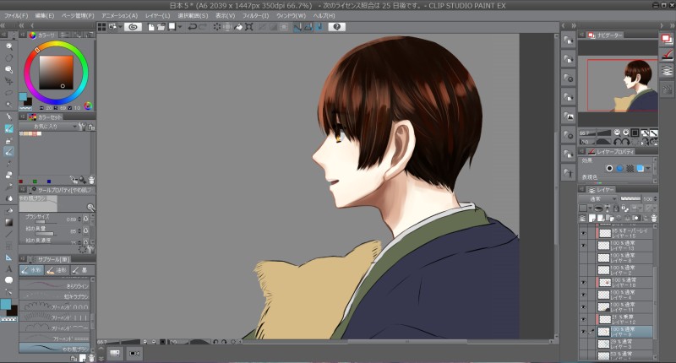
Task: Select the Balloon tool
Action: click(x=8, y=281)
